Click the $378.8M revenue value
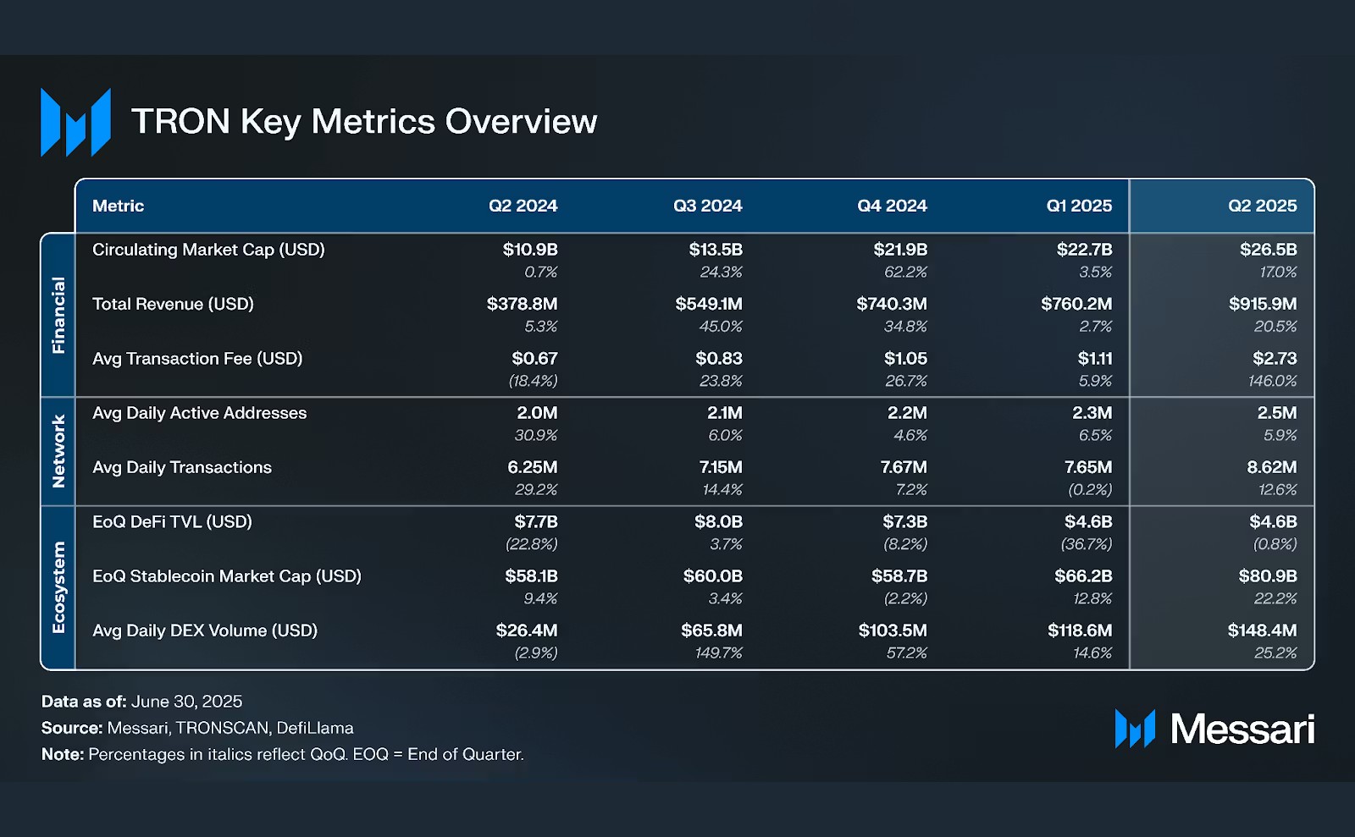Screen dimensions: 1355x837 point(522,304)
